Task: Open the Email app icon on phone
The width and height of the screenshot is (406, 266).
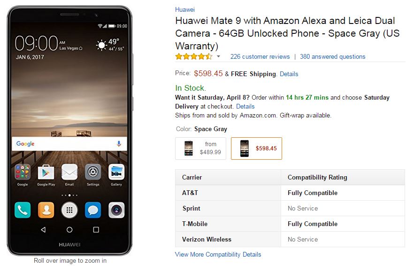Action: point(69,172)
